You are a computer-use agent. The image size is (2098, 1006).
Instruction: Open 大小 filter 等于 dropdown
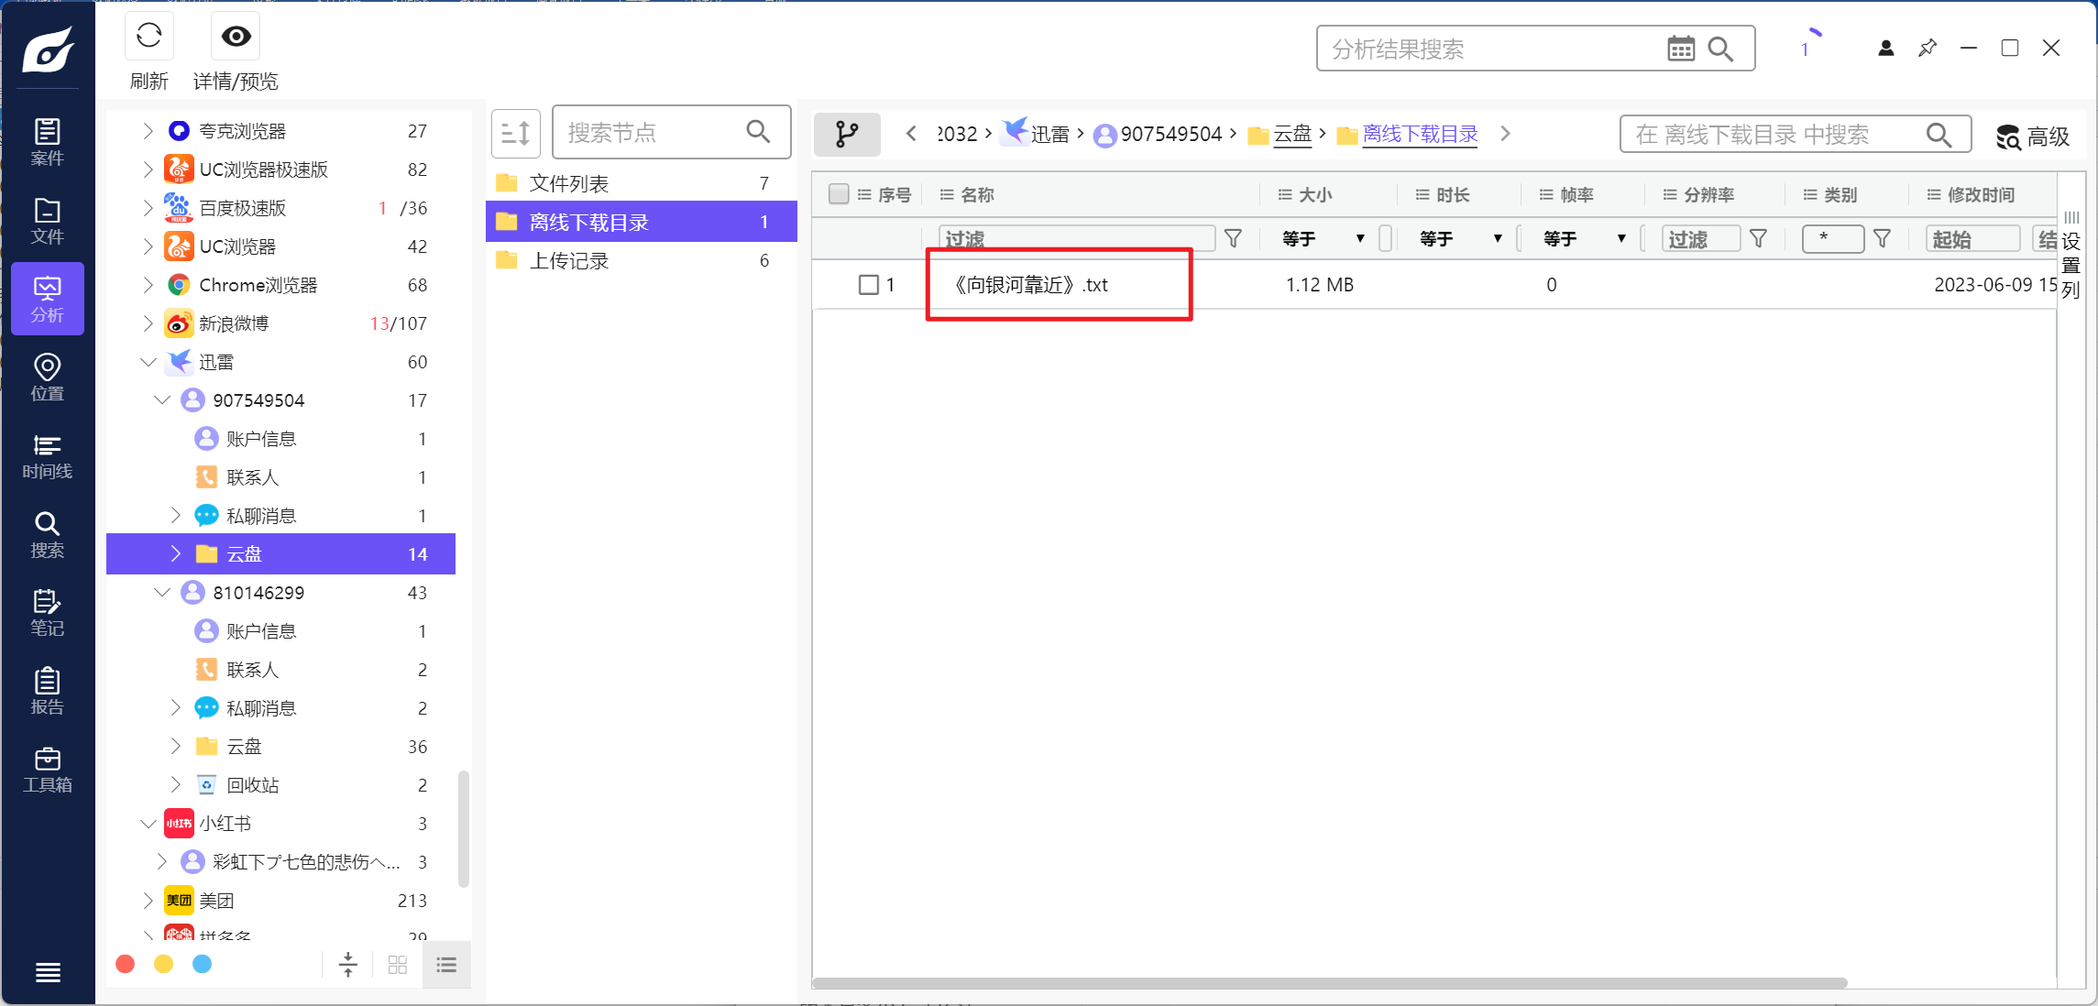pos(1323,239)
